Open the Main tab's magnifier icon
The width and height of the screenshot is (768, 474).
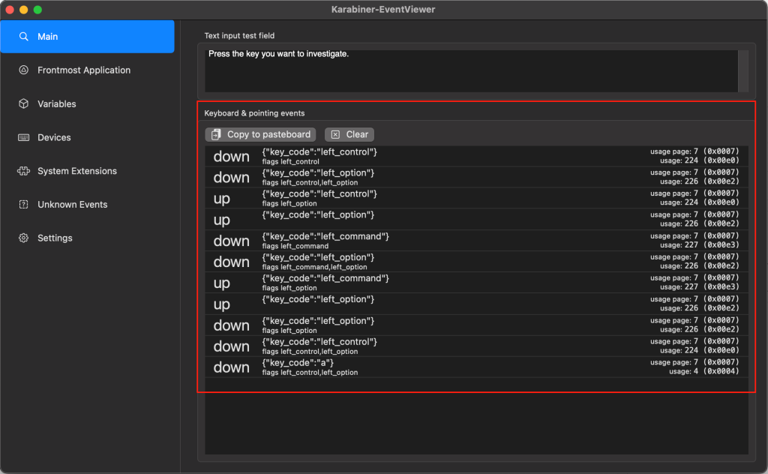click(x=23, y=37)
